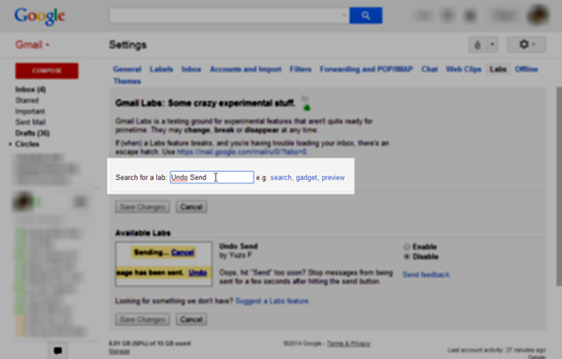Open the Important folder
This screenshot has height=359, width=562.
point(30,111)
